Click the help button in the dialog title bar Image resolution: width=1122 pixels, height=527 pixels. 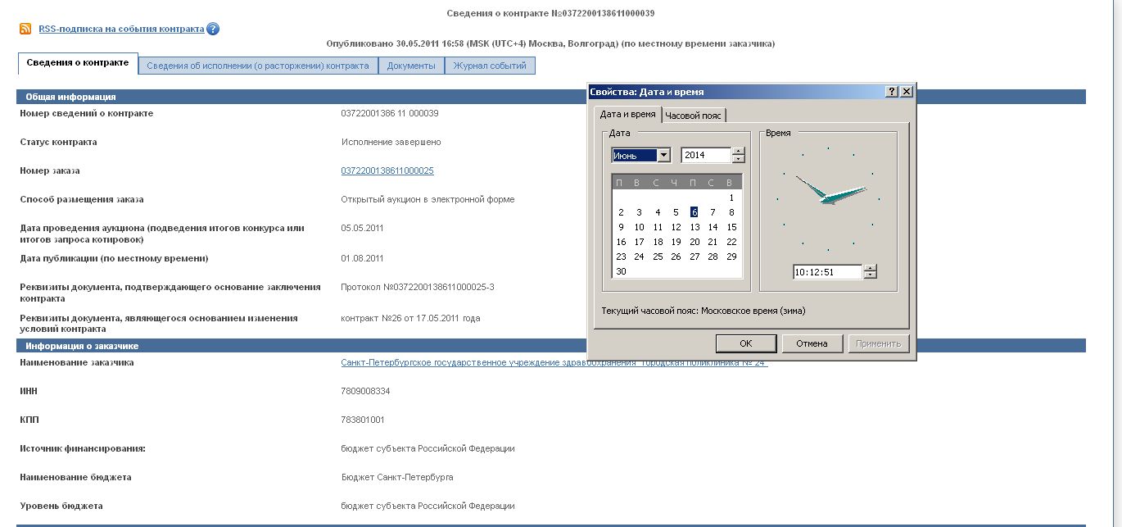click(x=892, y=92)
